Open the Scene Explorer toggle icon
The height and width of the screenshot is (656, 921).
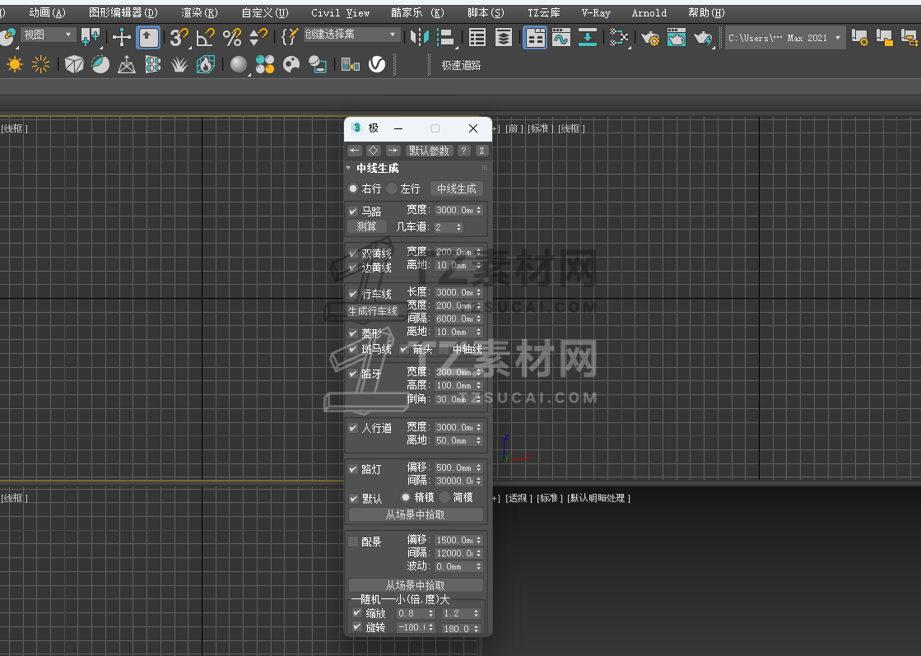[x=477, y=38]
